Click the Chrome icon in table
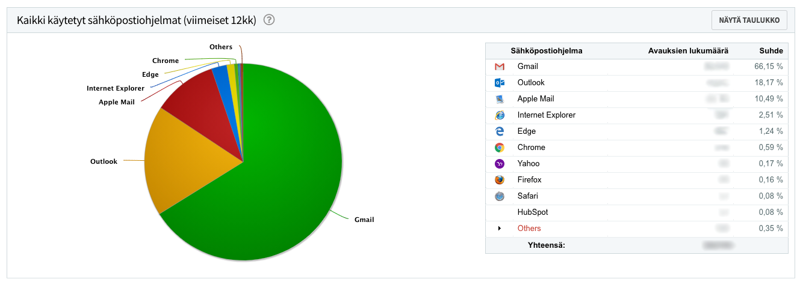This screenshot has height=285, width=803. [499, 148]
